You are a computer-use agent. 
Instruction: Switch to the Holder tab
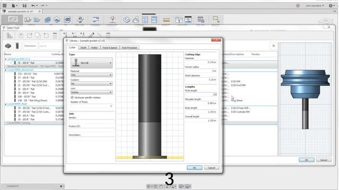(x=94, y=47)
